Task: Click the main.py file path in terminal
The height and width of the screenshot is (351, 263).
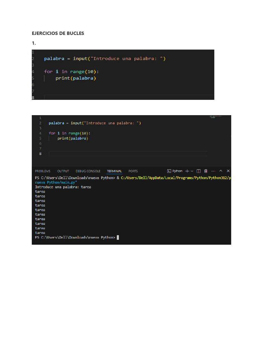Action: click(x=56, y=182)
